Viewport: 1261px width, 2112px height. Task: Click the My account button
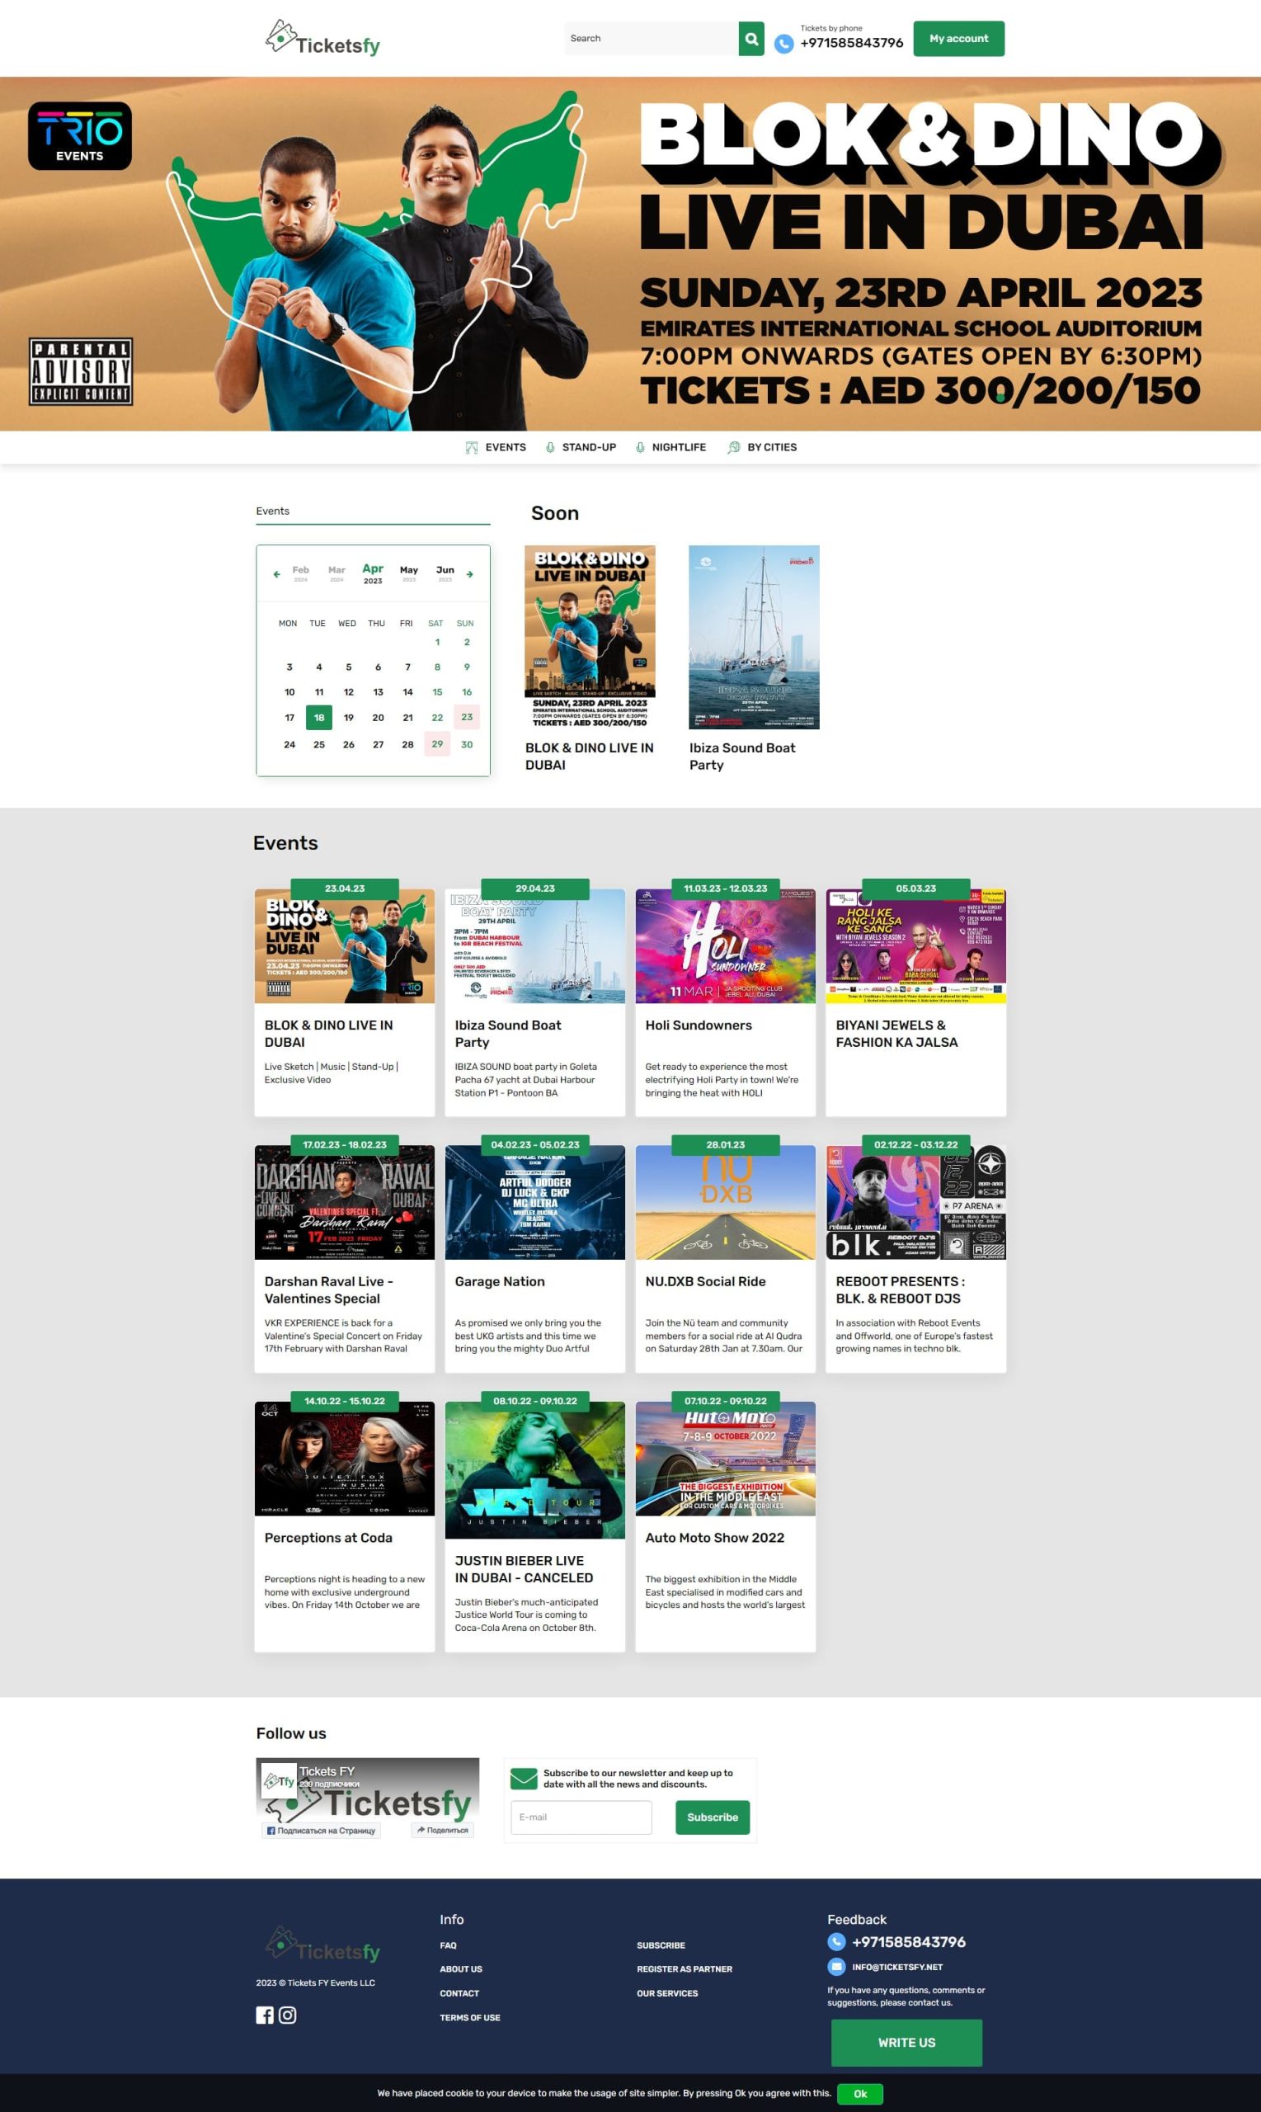click(x=958, y=39)
